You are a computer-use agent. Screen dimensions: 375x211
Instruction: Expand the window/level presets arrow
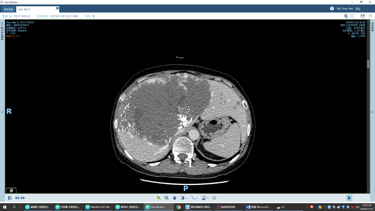pyautogui.click(x=186, y=198)
